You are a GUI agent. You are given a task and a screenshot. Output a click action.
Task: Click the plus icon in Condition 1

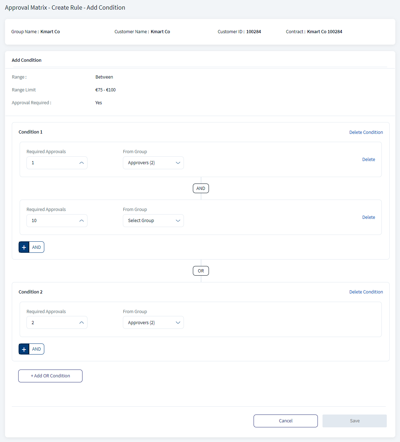[x=24, y=247]
